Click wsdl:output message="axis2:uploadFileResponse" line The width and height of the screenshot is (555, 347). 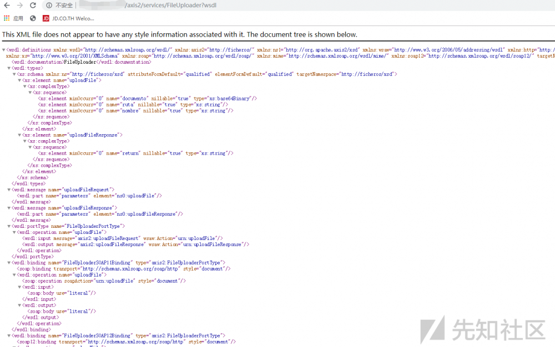click(136, 244)
